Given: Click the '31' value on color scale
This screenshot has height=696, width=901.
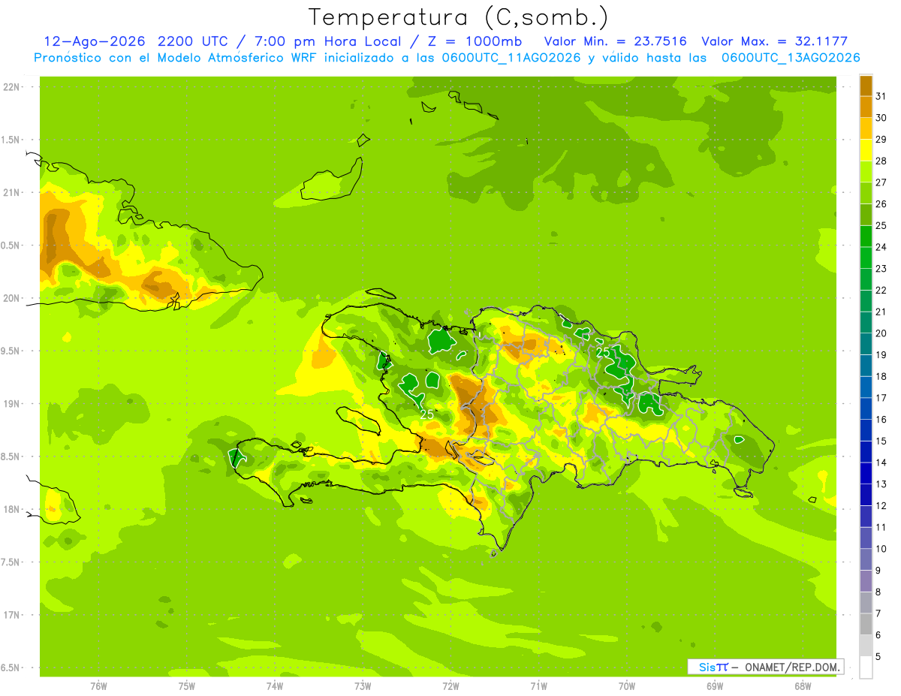Looking at the screenshot, I should (881, 95).
